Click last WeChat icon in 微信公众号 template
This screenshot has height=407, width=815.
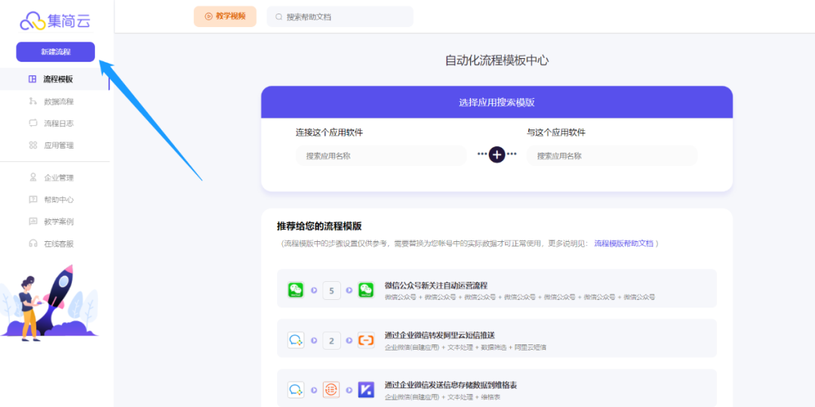tap(366, 289)
